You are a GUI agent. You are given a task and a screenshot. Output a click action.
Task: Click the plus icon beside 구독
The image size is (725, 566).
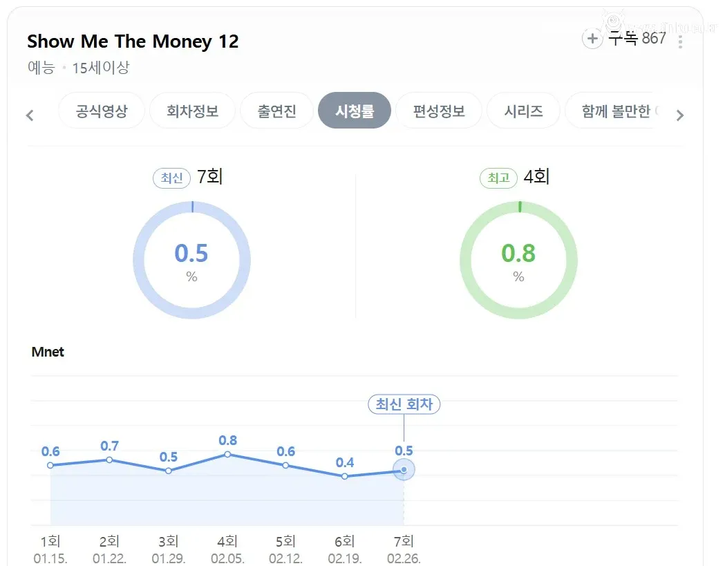click(592, 39)
